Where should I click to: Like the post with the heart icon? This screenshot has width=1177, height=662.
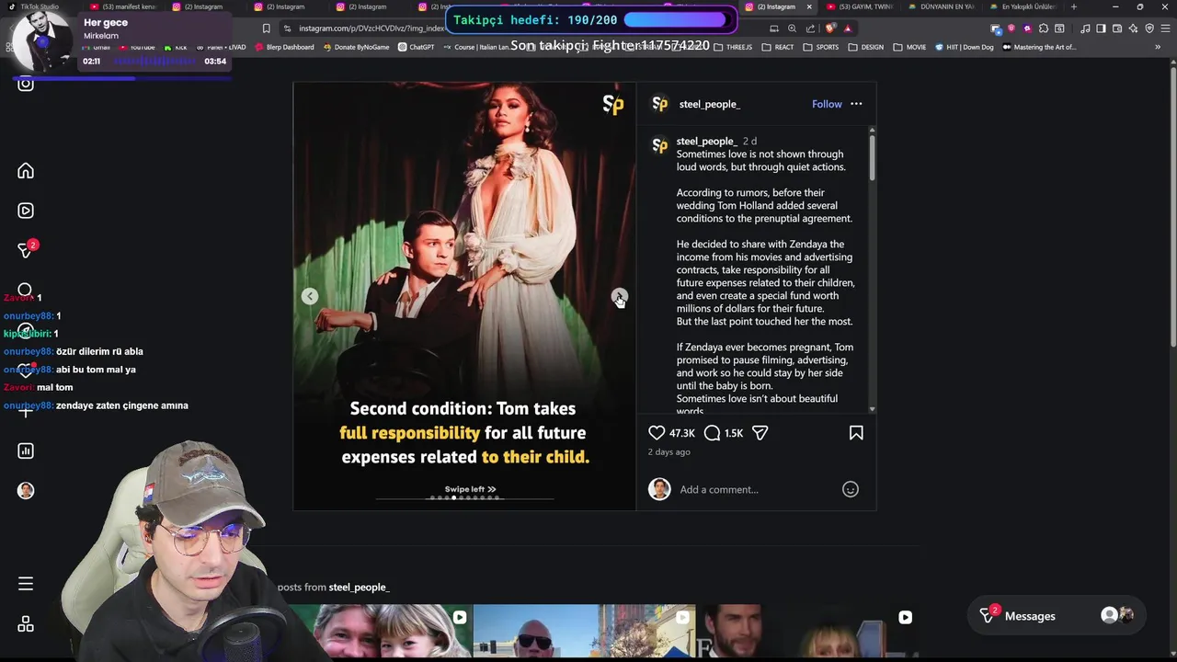(657, 433)
